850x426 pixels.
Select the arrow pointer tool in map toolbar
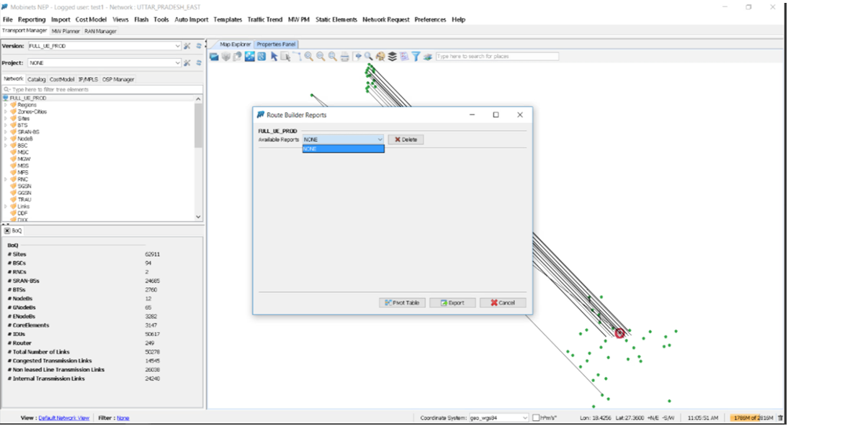pos(274,56)
